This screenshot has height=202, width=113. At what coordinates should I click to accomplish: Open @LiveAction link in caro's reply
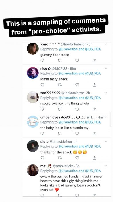tap(68, 49)
